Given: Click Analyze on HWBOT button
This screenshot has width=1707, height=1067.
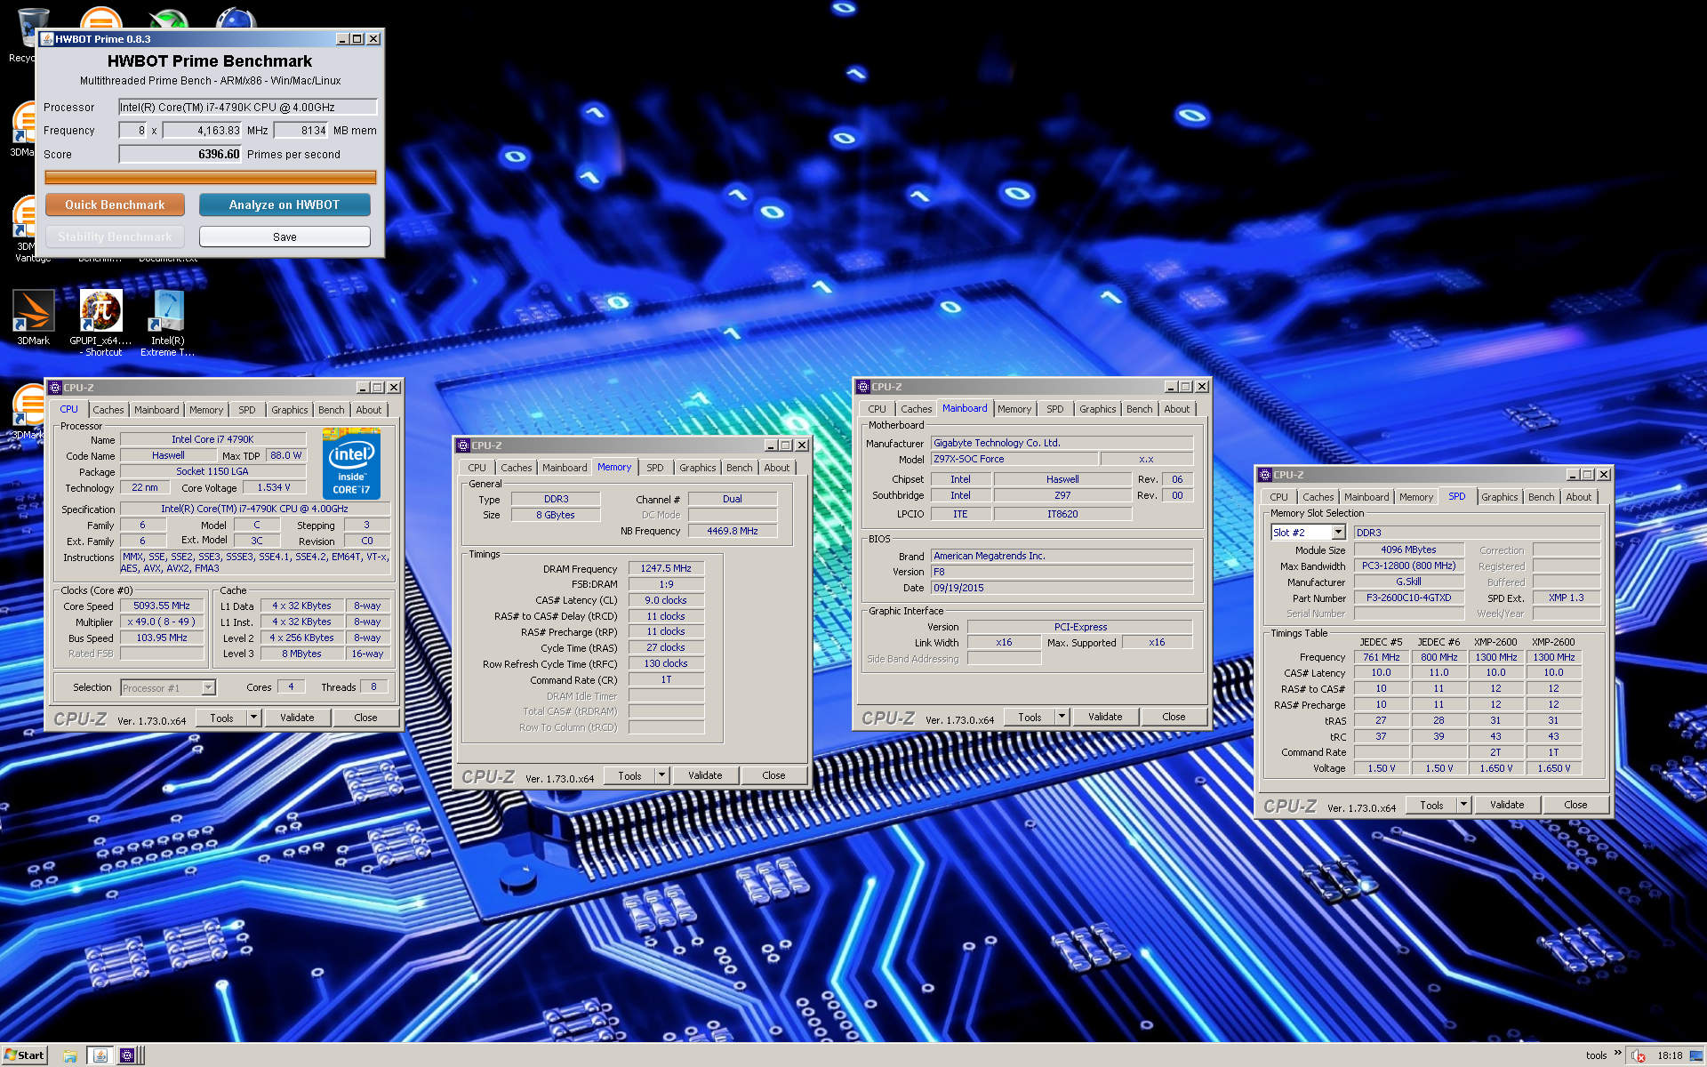Looking at the screenshot, I should point(284,205).
